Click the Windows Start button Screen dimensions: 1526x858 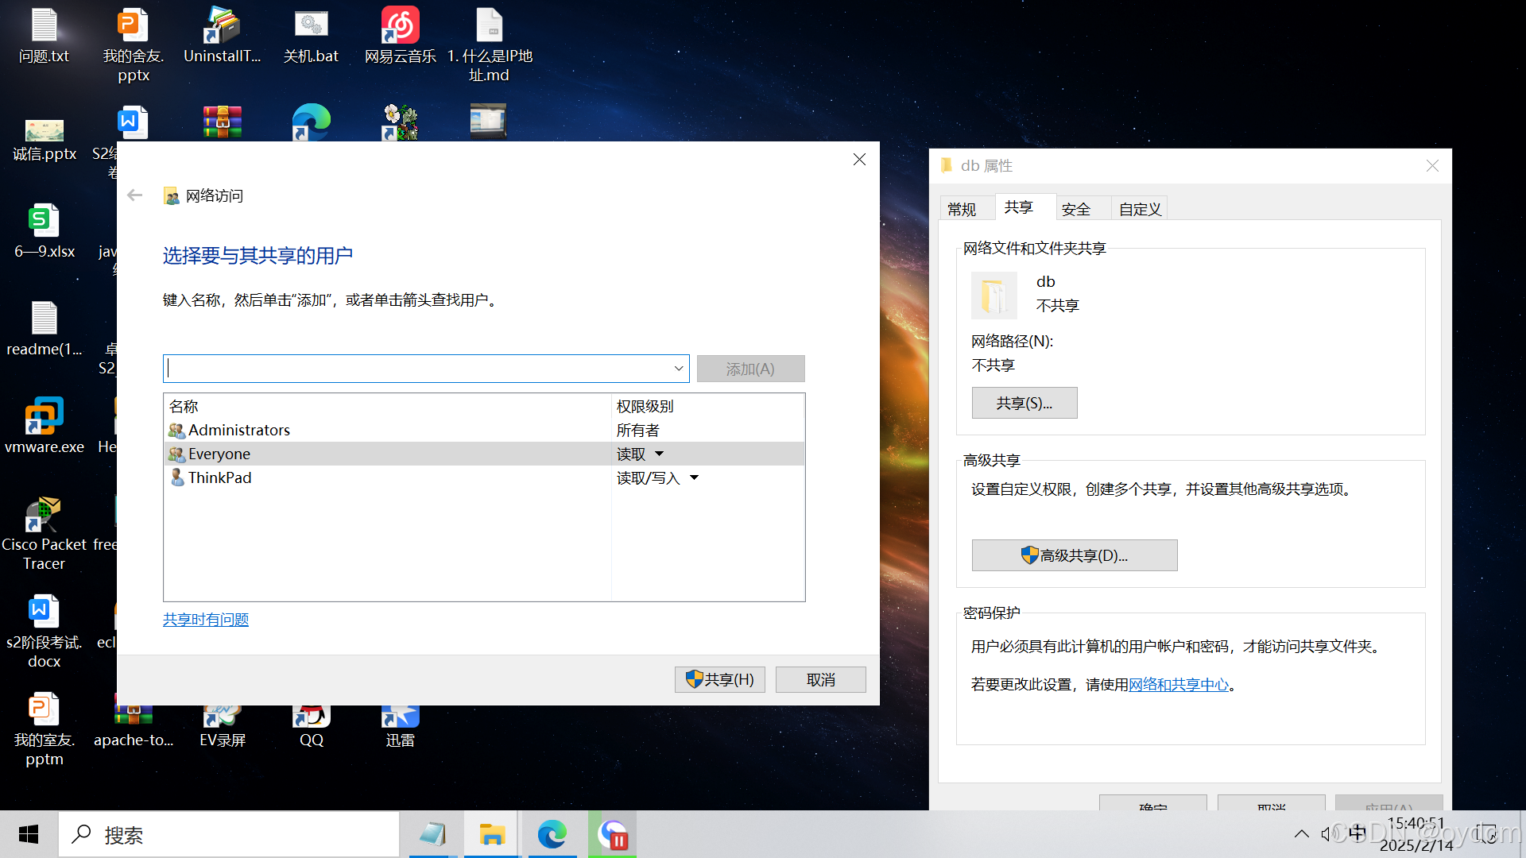pyautogui.click(x=29, y=834)
